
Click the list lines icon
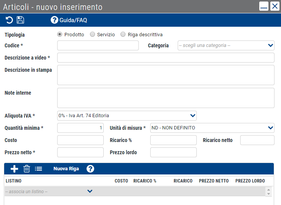click(x=39, y=169)
